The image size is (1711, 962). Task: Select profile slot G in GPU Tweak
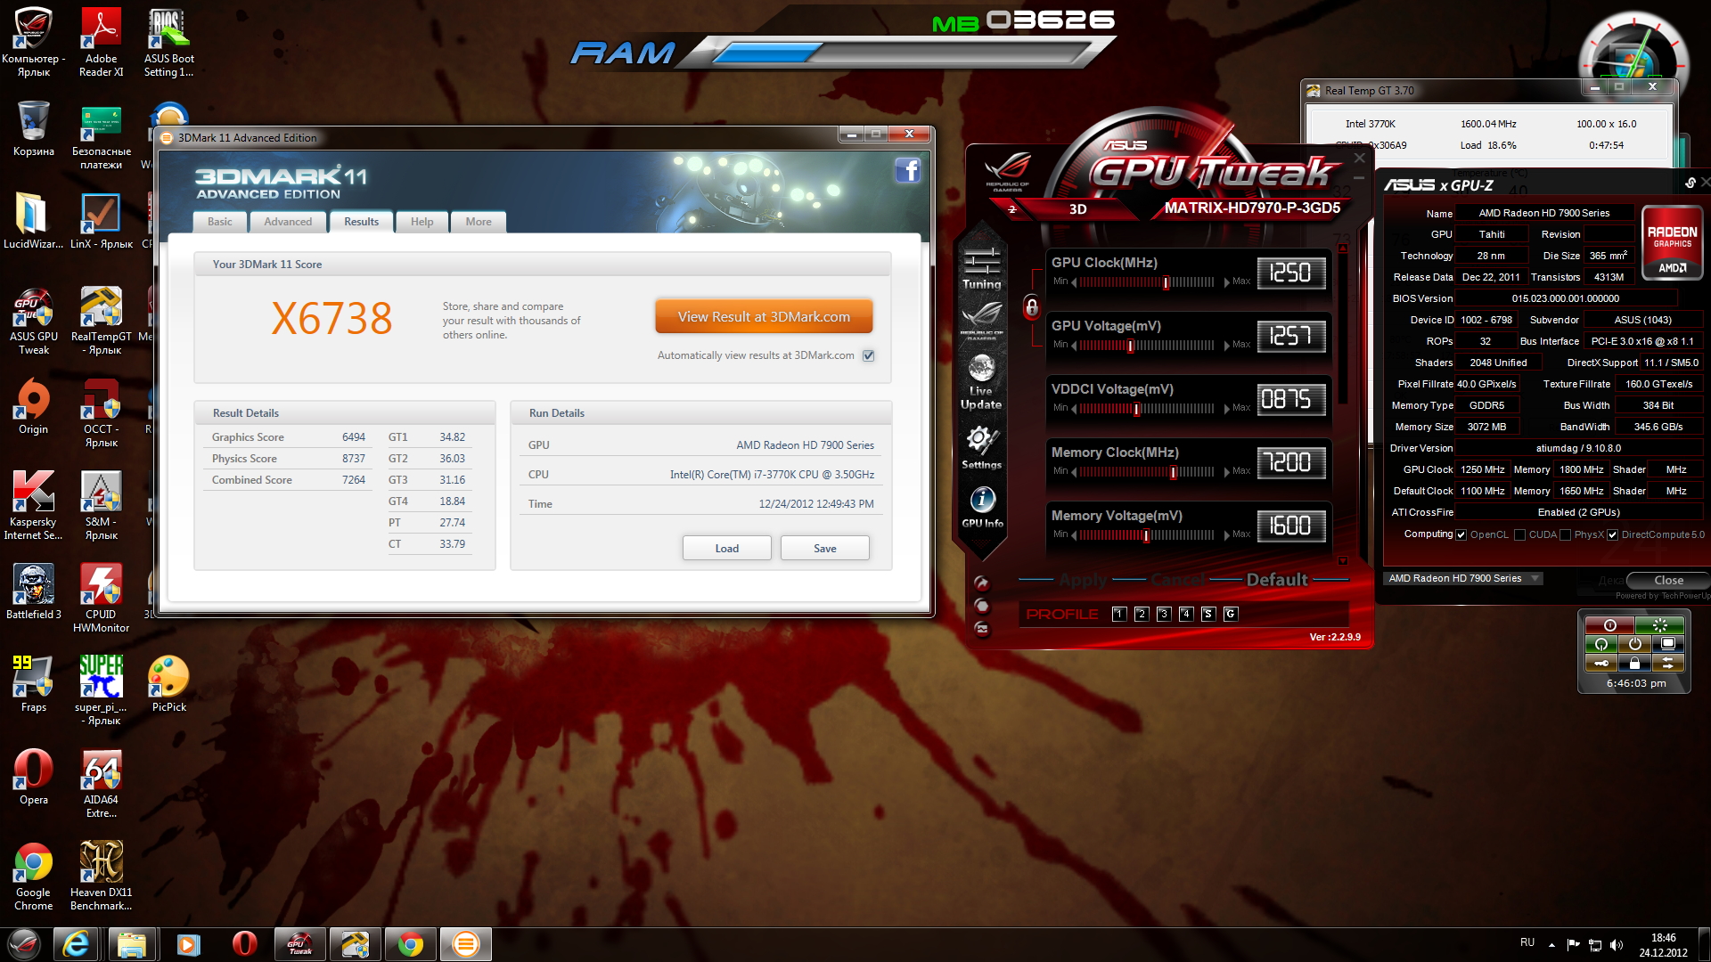[1231, 614]
